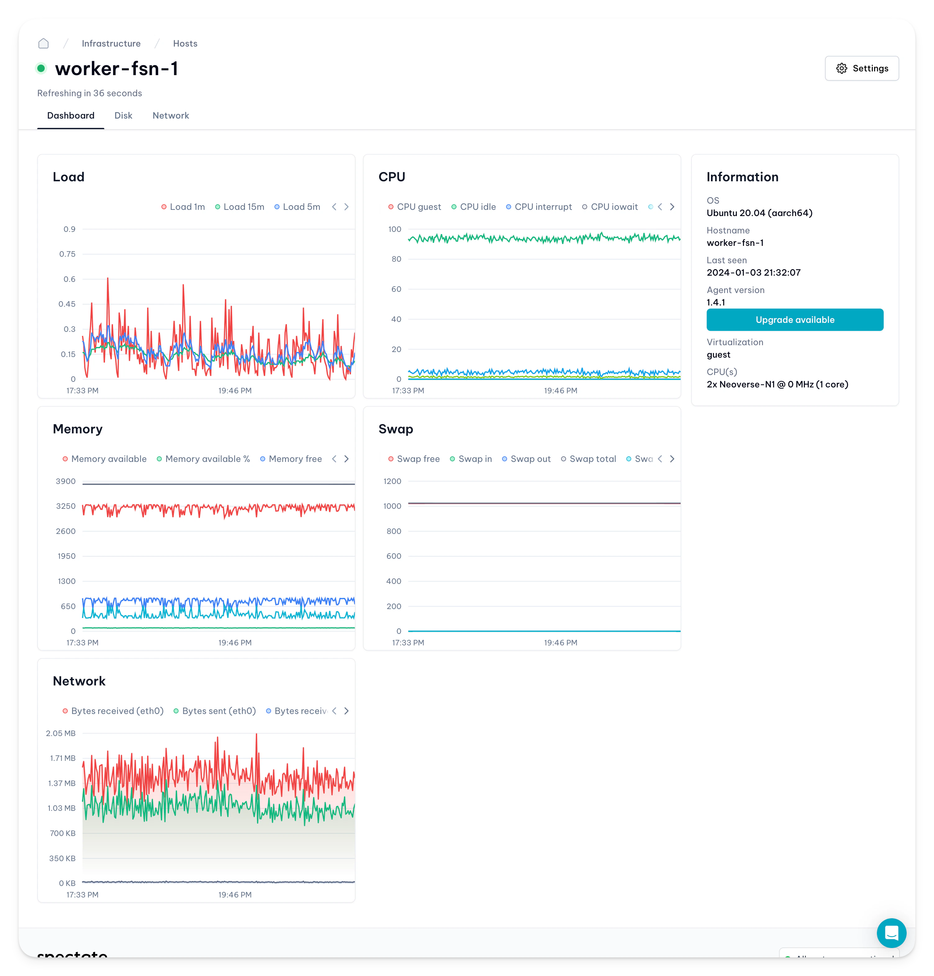The width and height of the screenshot is (934, 976).
Task: Show previous CPU legend page
Action: [660, 206]
